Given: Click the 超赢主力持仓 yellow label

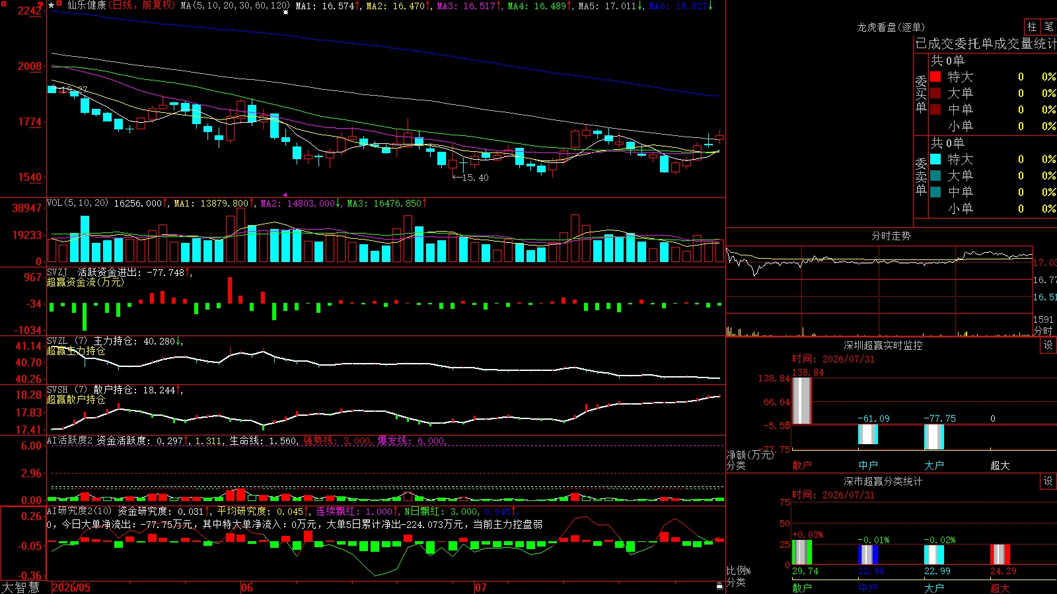Looking at the screenshot, I should 76,351.
